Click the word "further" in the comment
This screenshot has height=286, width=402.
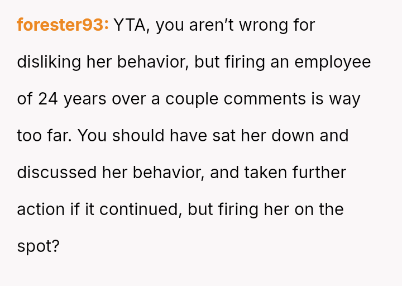click(319, 173)
